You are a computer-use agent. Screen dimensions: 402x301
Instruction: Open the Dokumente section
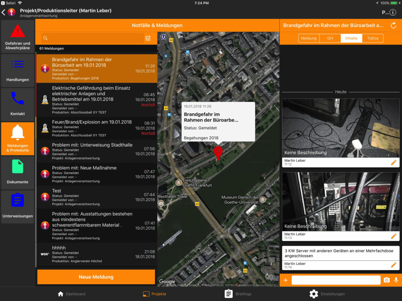pos(18,172)
